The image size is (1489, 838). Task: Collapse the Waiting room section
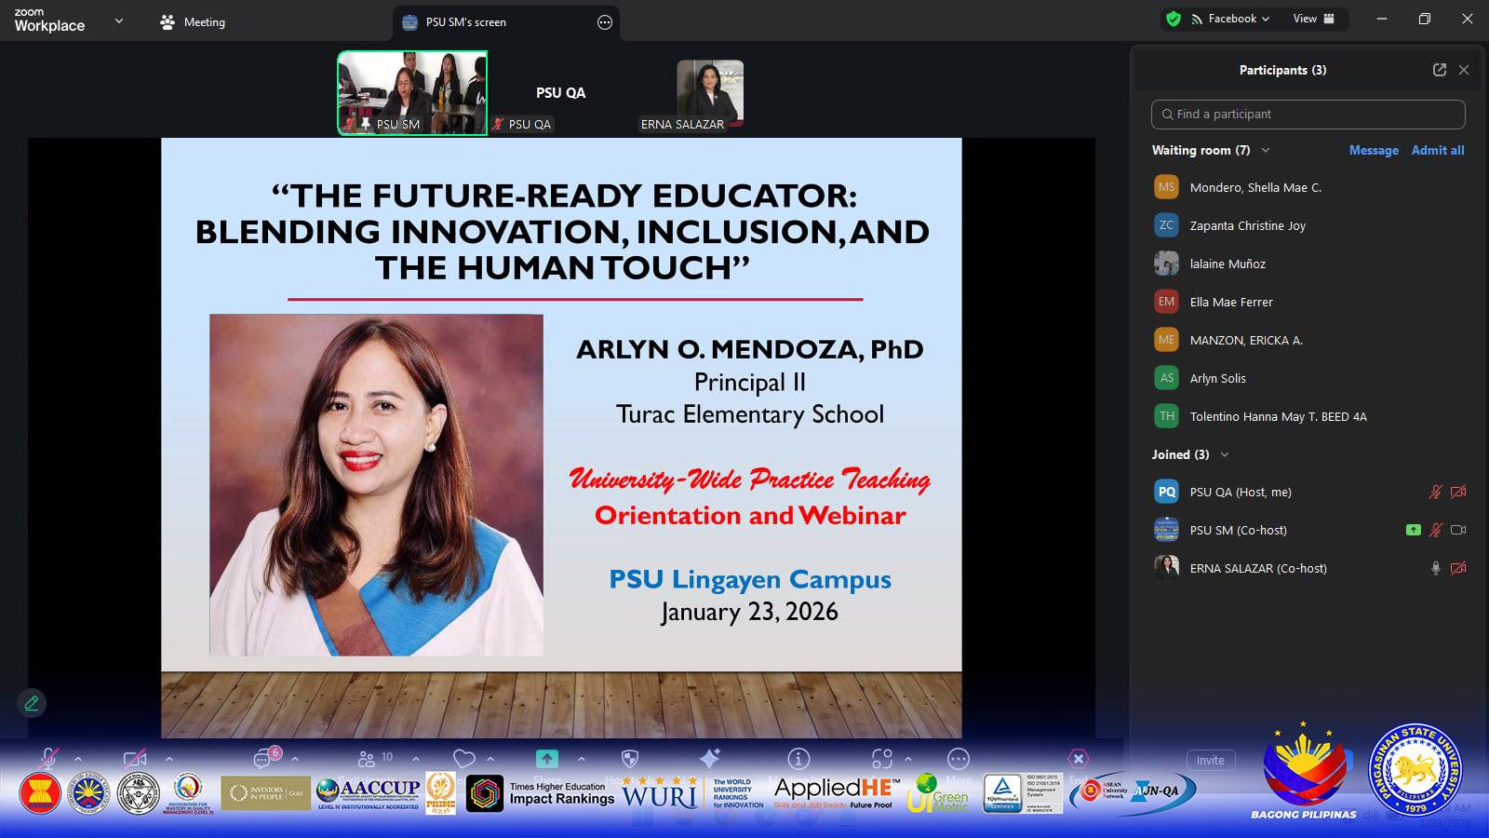pyautogui.click(x=1265, y=150)
